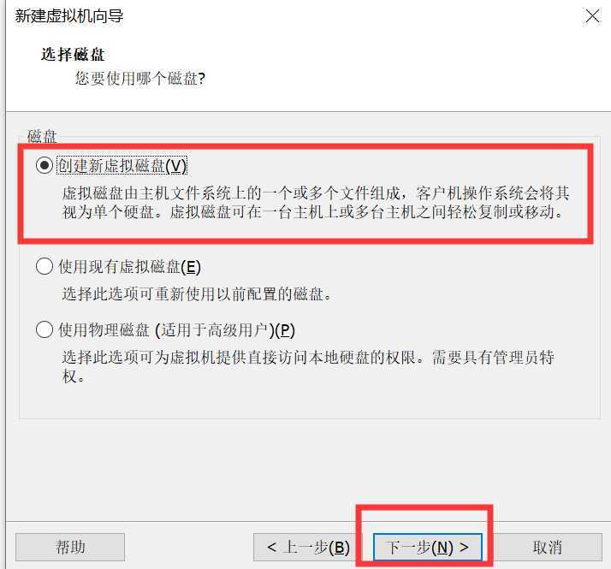Click the 选择此选项可重新使用以前配置的磁盘 description
The image size is (611, 569).
pos(197,293)
